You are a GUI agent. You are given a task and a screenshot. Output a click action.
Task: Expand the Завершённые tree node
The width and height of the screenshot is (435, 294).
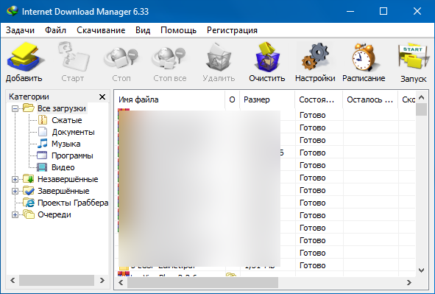coord(15,192)
